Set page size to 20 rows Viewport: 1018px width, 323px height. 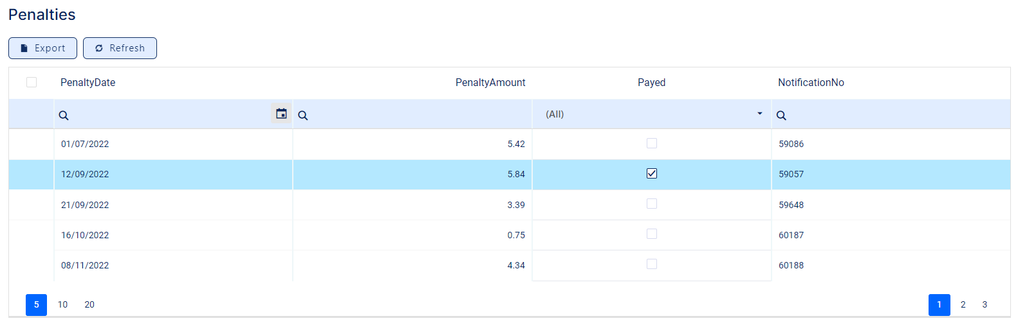point(89,304)
